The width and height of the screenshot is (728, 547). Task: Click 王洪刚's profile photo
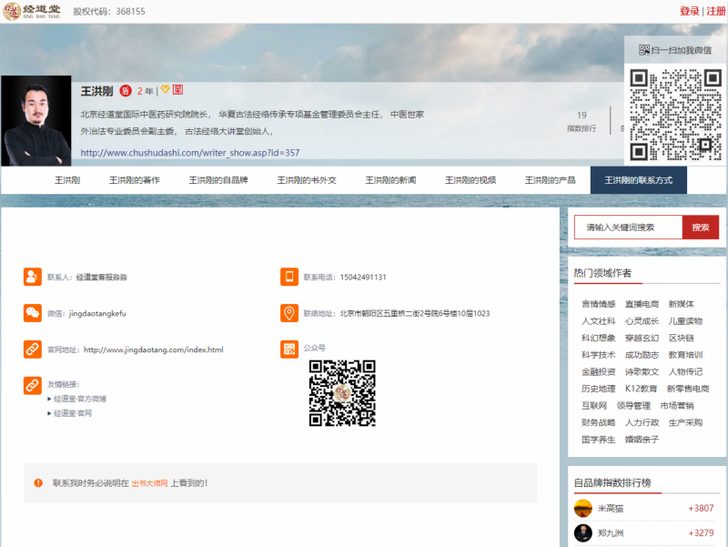(35, 120)
